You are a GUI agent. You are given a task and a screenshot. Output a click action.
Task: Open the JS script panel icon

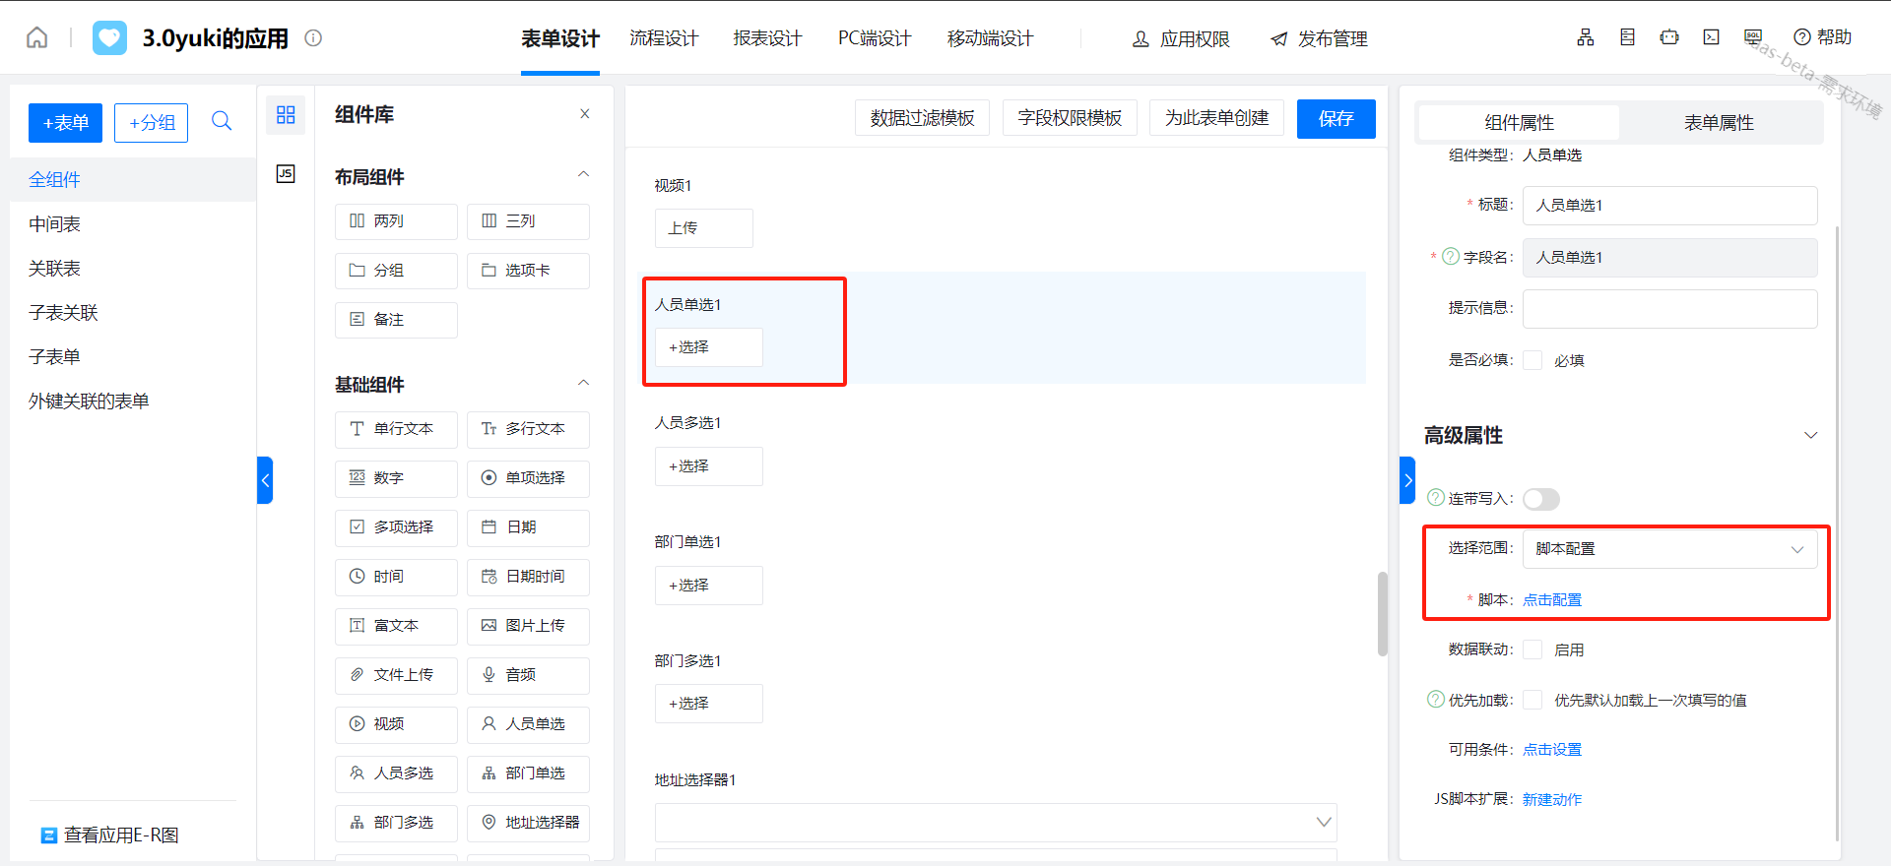pos(286,174)
